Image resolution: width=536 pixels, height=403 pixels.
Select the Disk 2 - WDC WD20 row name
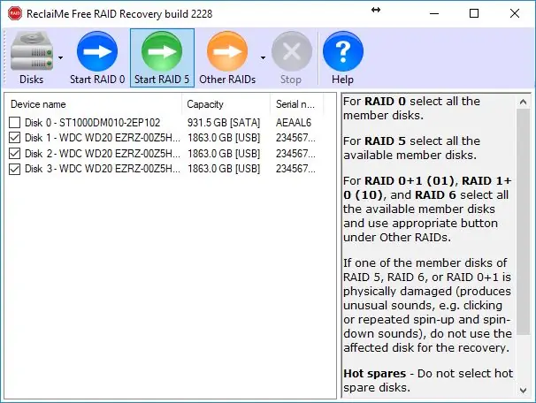(x=103, y=154)
